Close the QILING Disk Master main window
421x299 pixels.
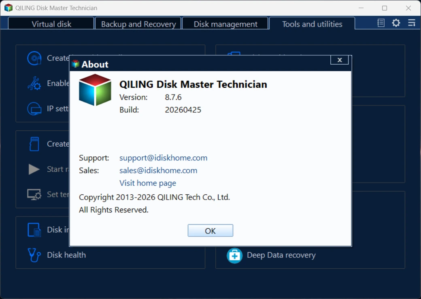tap(408, 8)
